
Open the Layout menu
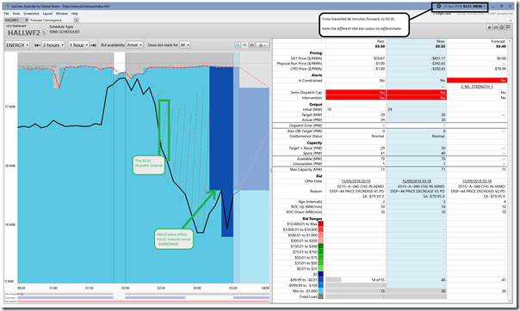(x=47, y=14)
